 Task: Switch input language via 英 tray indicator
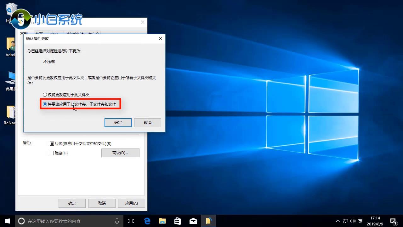pos(360,221)
